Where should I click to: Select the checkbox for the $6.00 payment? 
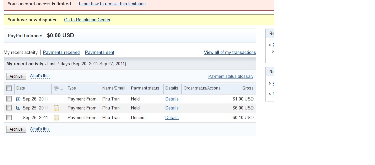click(9, 108)
